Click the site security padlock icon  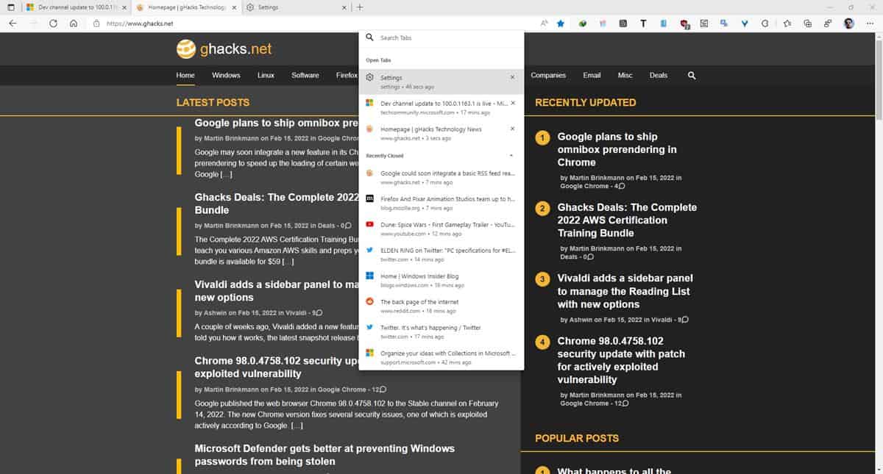point(96,23)
